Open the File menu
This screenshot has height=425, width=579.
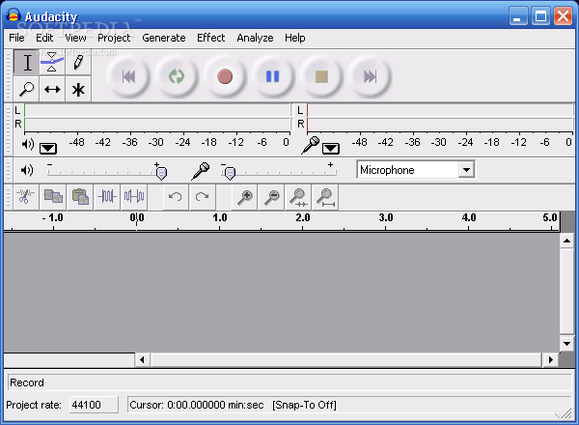(x=16, y=38)
